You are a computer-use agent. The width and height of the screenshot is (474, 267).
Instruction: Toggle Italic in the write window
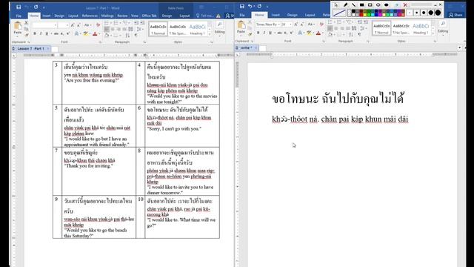coord(264,33)
